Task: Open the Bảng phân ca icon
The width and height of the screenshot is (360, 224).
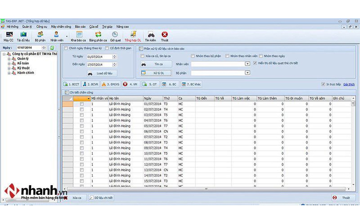Action: [98, 35]
